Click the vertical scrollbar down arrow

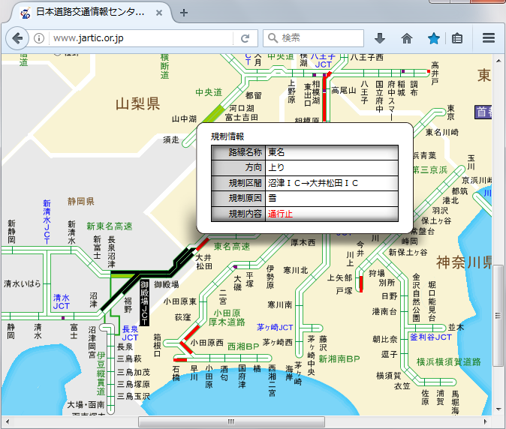coord(498,409)
